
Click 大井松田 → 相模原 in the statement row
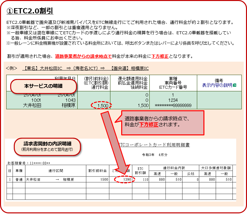point(50,180)
